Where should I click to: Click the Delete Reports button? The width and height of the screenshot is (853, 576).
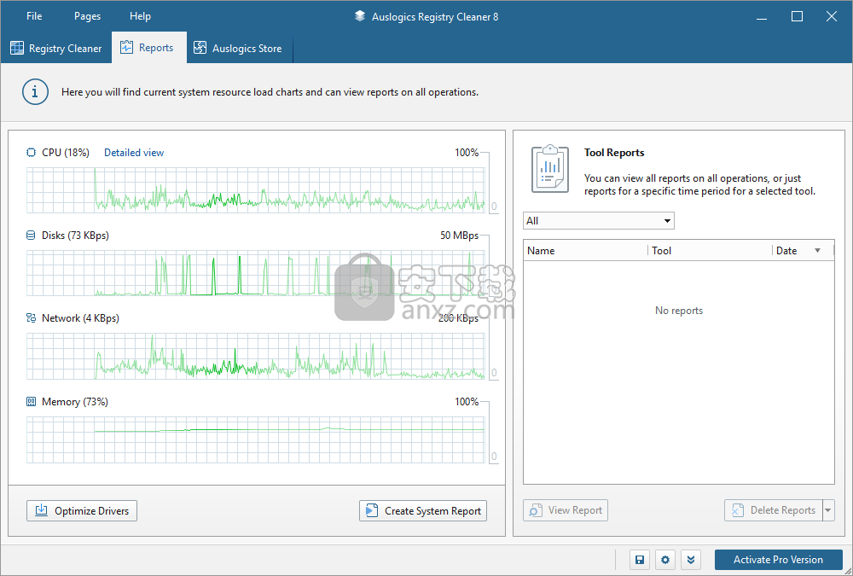[x=773, y=510]
